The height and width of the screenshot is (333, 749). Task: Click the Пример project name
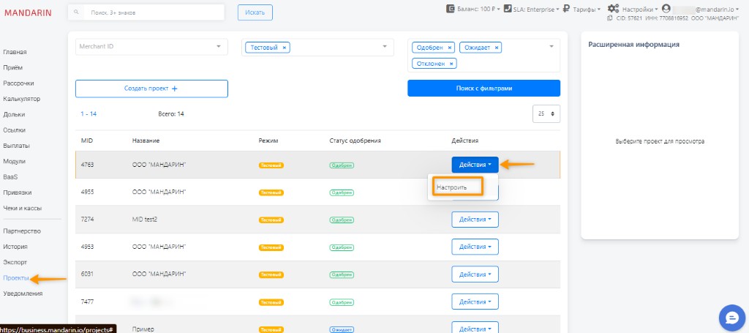[143, 329]
